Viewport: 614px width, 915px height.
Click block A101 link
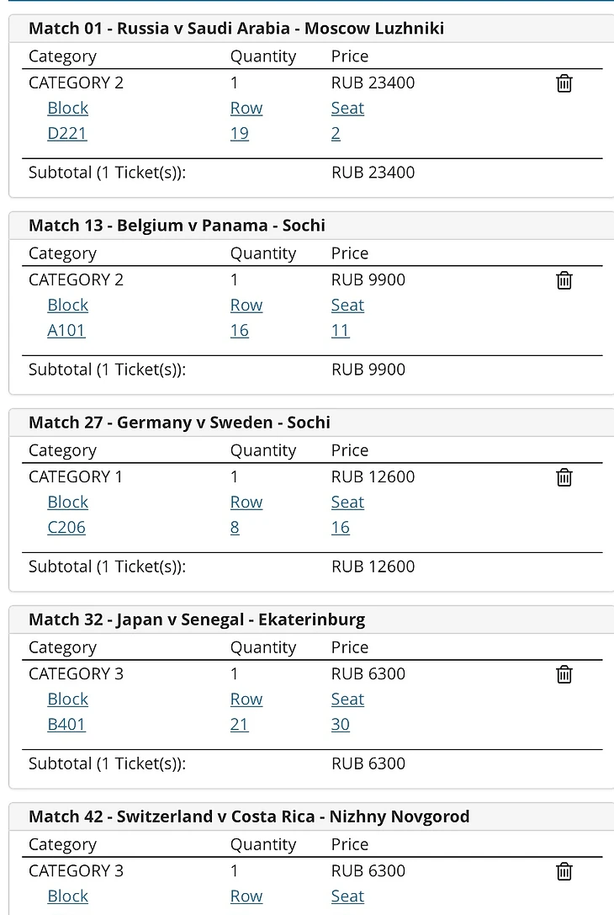click(x=66, y=330)
